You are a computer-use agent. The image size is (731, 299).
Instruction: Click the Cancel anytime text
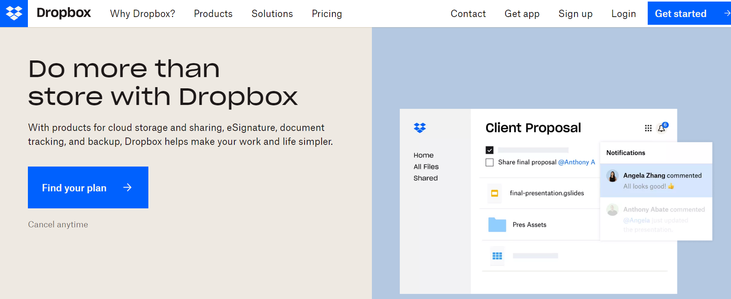pos(58,225)
